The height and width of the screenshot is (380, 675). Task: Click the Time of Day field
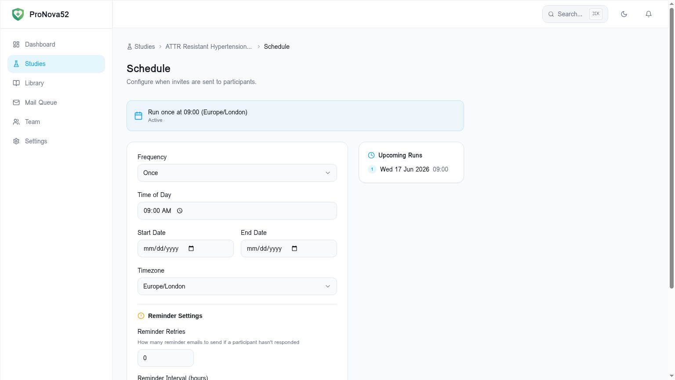237,211
